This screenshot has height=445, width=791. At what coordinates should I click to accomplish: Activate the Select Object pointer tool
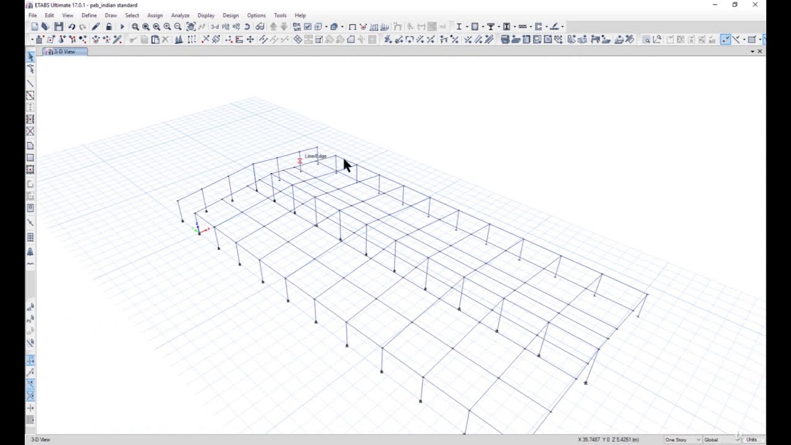30,57
